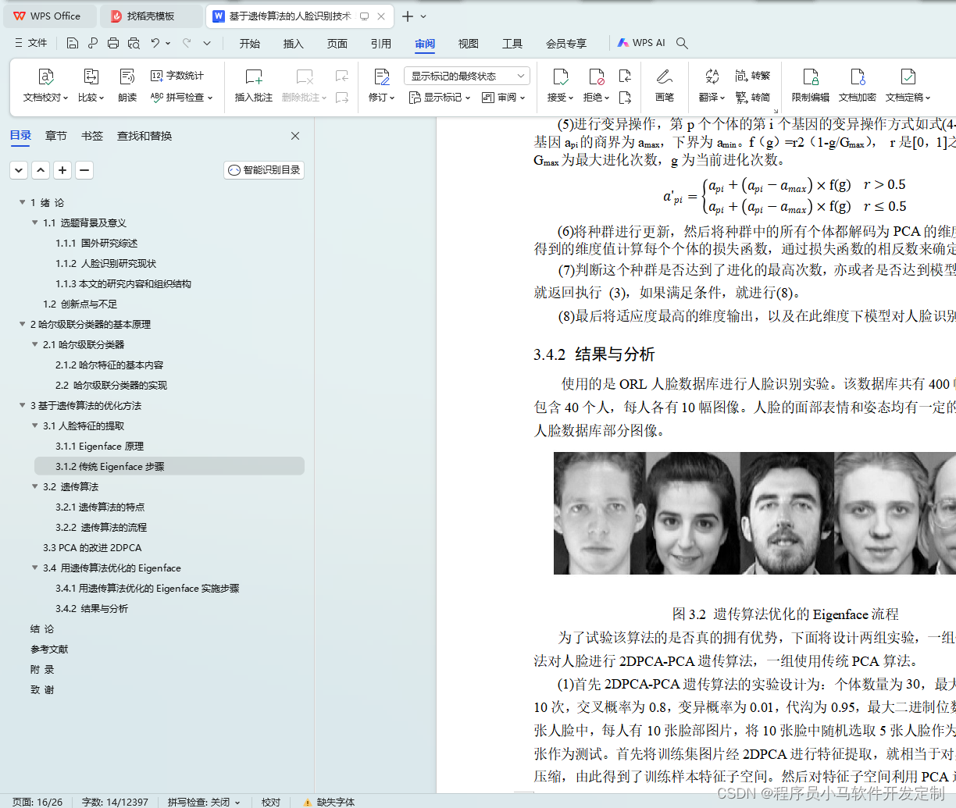Open the 显示标记的最终状态 combo box

(x=467, y=76)
